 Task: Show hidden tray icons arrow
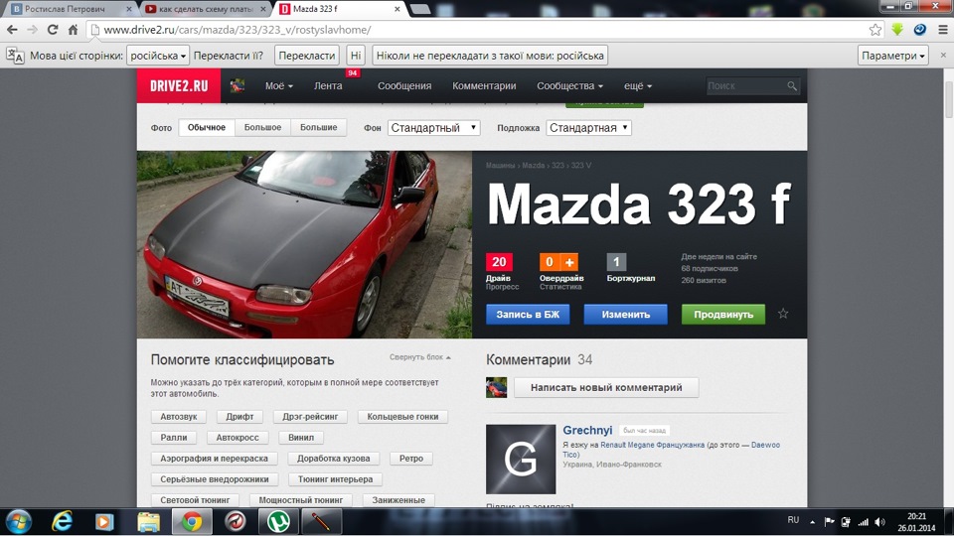click(x=812, y=521)
